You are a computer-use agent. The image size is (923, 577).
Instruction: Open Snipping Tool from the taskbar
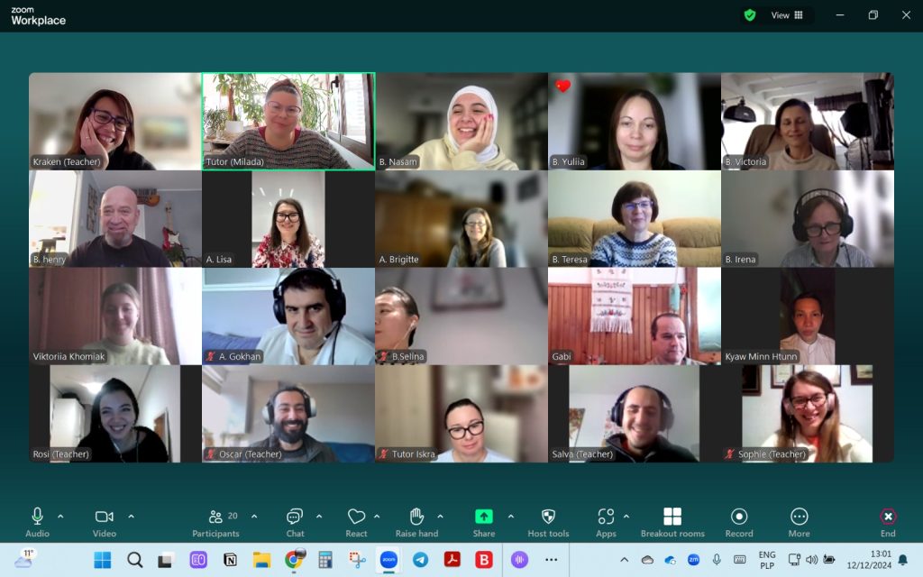[x=357, y=560]
